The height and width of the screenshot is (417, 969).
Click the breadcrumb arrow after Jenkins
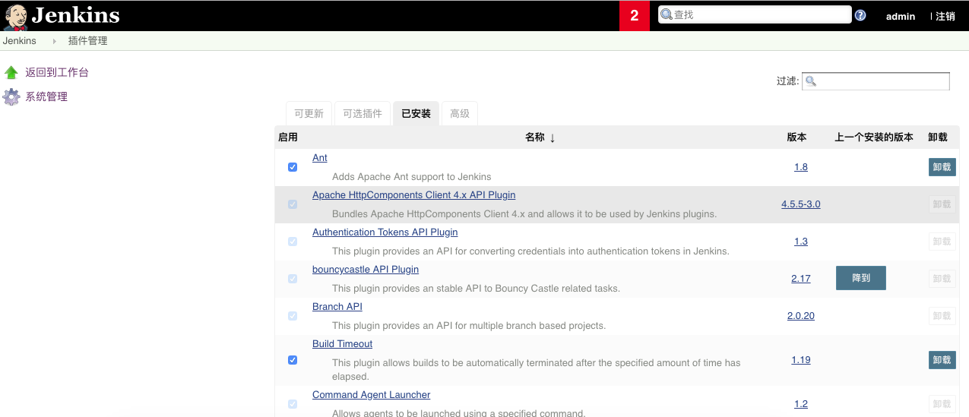pos(55,41)
